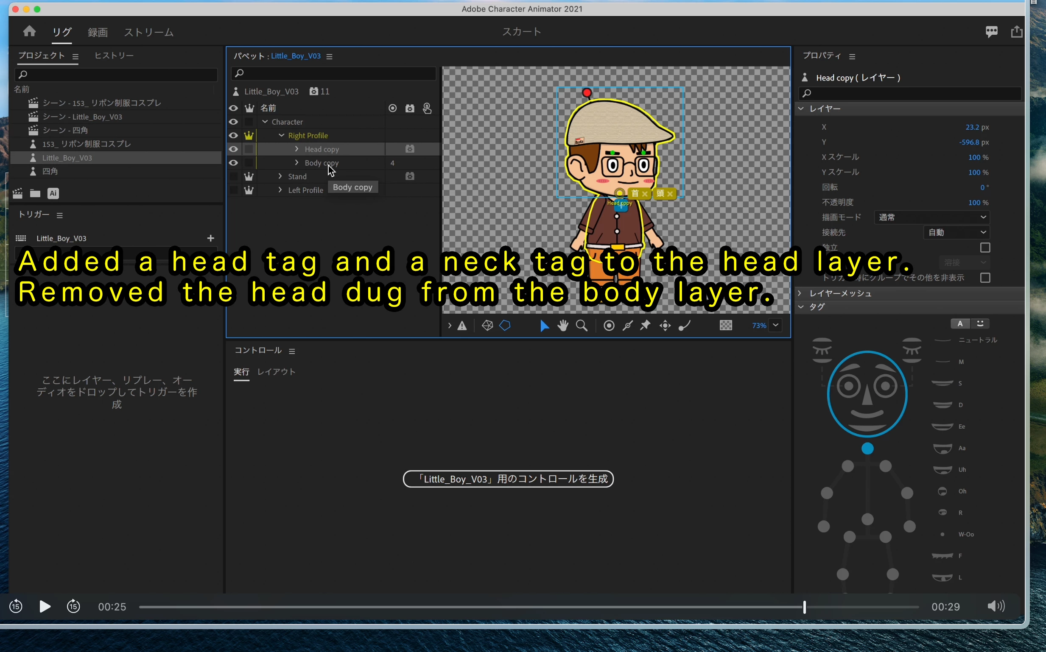Select the Dragger tool

pos(665,326)
